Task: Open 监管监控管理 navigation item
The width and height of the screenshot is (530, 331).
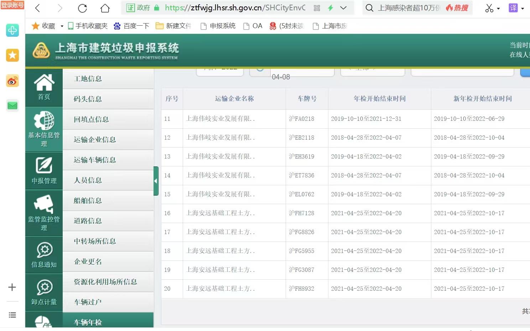Action: (x=44, y=213)
